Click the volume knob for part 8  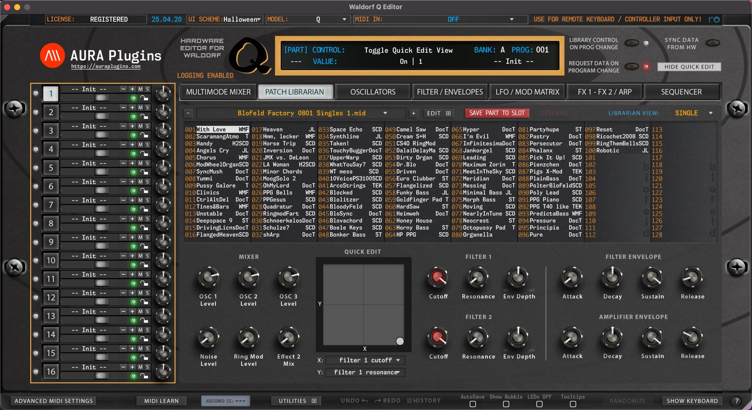163,223
